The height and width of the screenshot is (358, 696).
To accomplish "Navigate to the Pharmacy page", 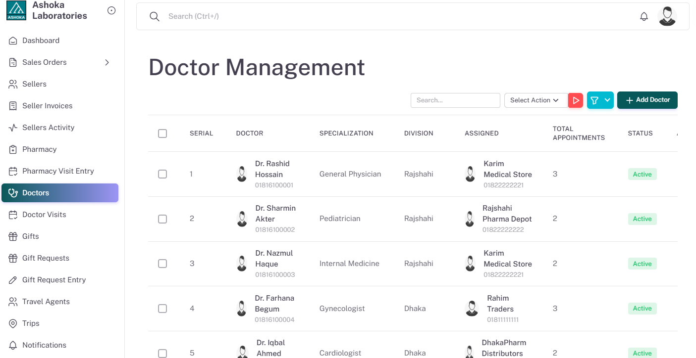I will [60, 149].
